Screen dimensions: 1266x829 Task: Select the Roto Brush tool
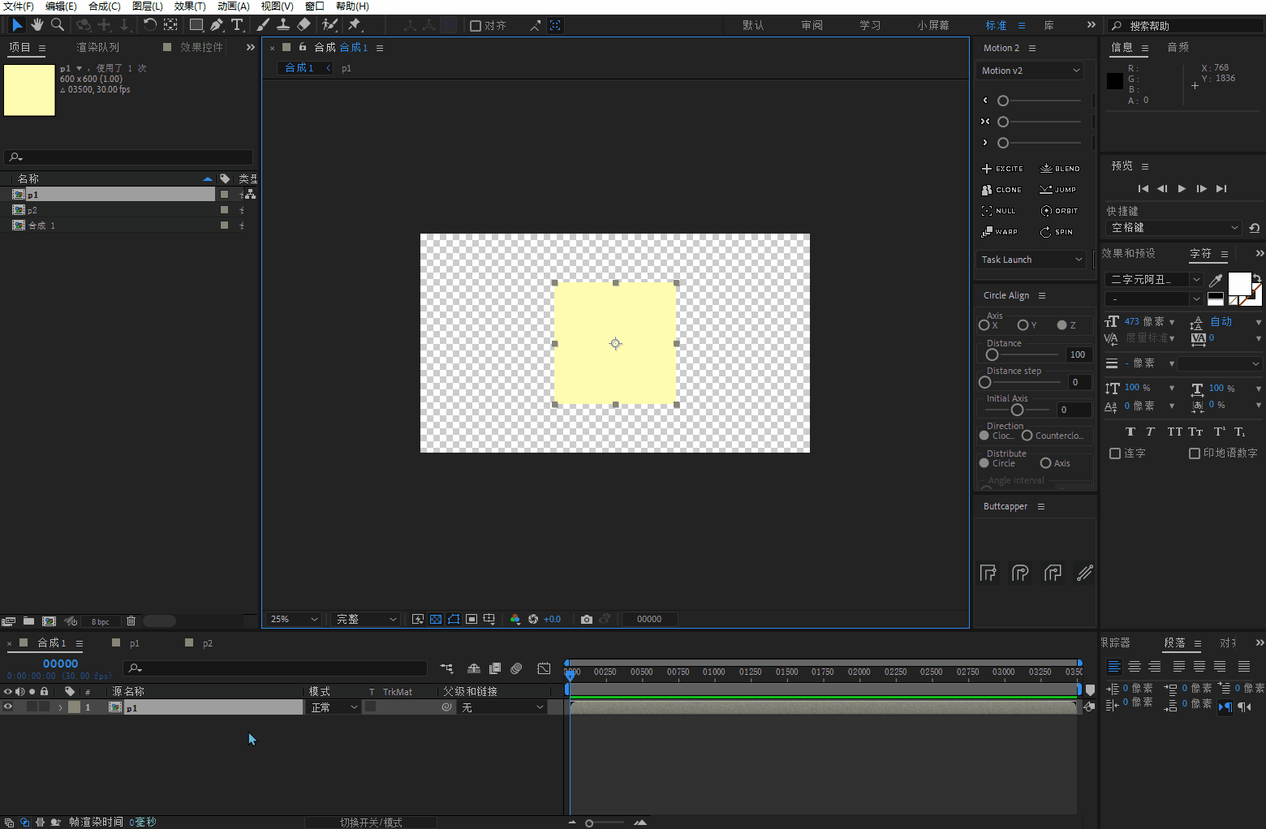(329, 25)
